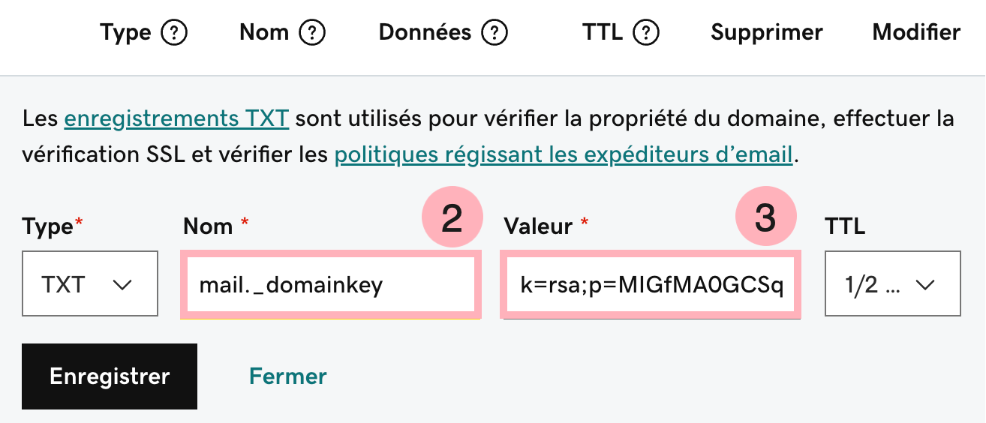The width and height of the screenshot is (986, 423).
Task: Click the Type column header label
Action: (126, 33)
